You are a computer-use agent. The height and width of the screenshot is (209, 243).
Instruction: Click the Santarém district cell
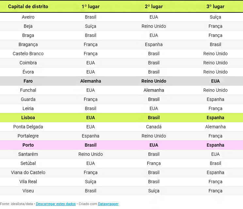tap(28, 154)
